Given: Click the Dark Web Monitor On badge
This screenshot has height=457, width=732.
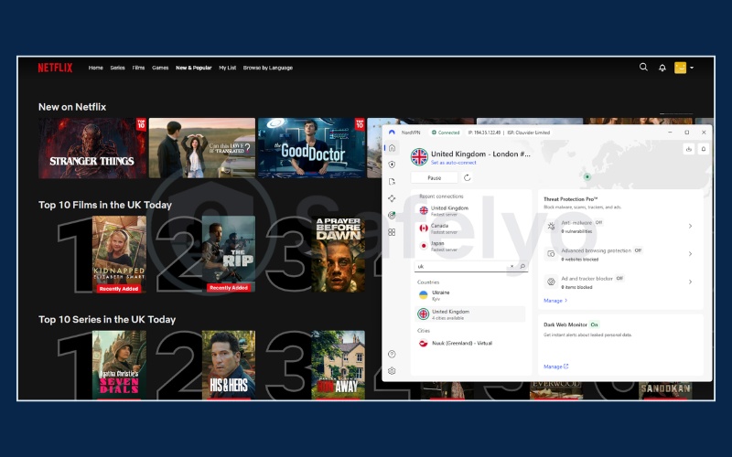Looking at the screenshot, I should point(594,324).
